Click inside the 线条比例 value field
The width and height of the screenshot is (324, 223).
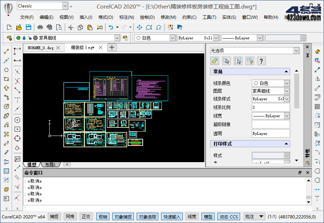[x=271, y=107]
